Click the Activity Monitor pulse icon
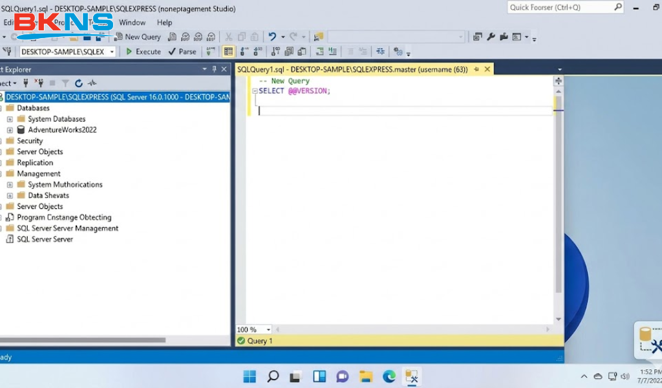The image size is (662, 388). coord(92,83)
